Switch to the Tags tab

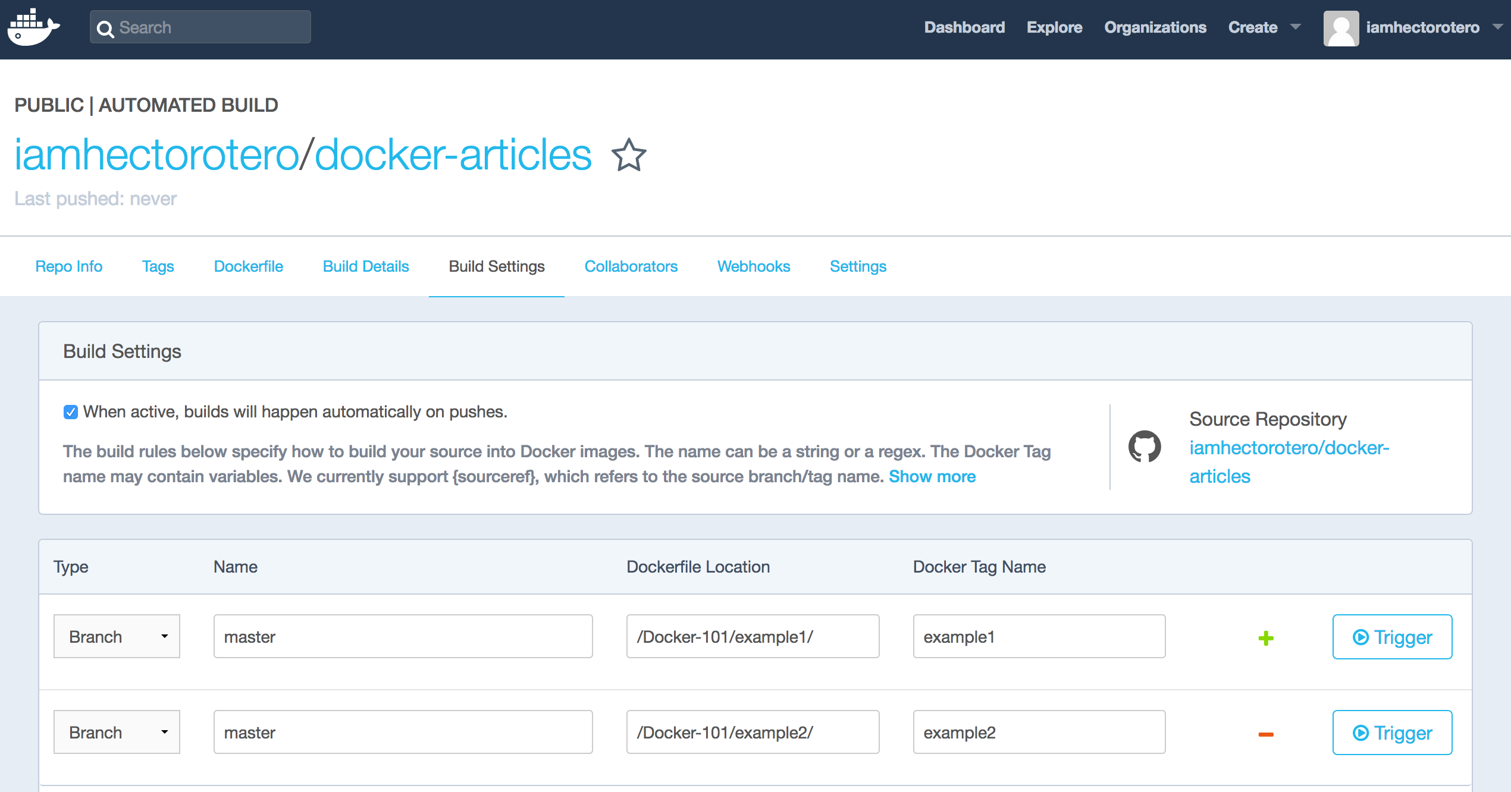[x=158, y=266]
